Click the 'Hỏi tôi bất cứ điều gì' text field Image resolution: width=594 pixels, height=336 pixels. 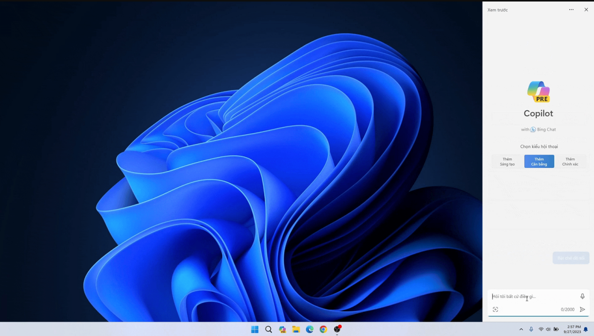click(532, 296)
